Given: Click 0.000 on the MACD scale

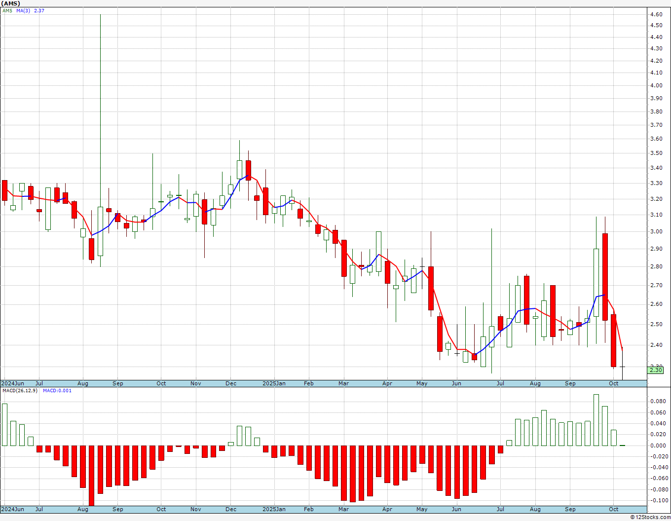Looking at the screenshot, I should [x=658, y=446].
